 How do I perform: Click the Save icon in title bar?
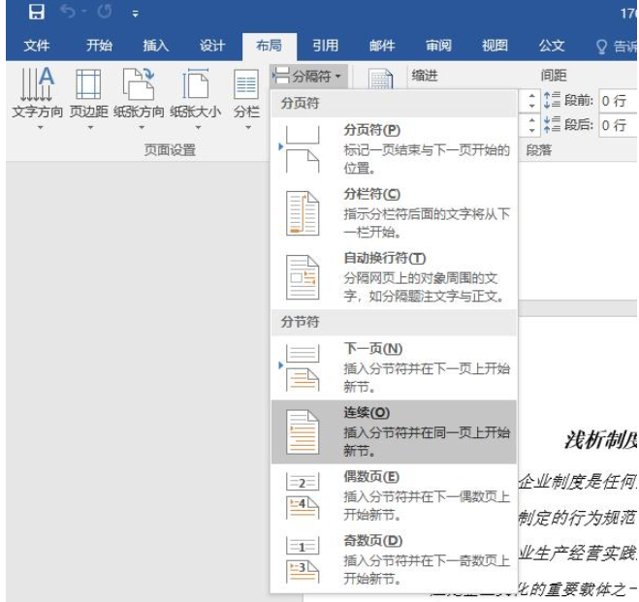point(35,13)
